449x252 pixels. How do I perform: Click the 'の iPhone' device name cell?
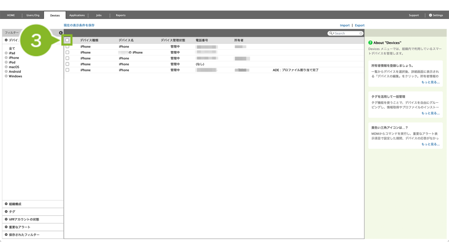(131, 52)
